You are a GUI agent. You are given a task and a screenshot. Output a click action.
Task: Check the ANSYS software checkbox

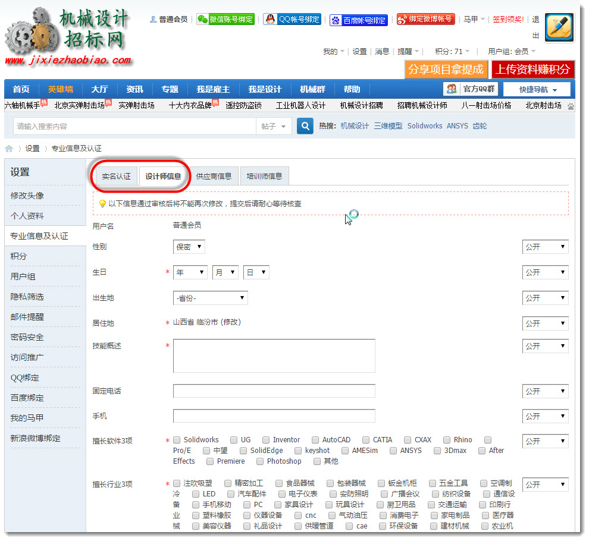[x=393, y=451]
